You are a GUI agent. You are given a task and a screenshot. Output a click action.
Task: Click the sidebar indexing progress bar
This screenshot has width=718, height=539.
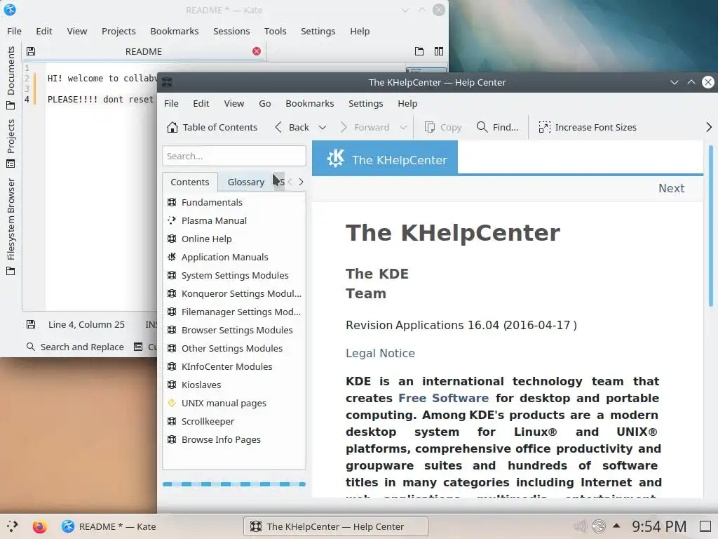point(234,484)
